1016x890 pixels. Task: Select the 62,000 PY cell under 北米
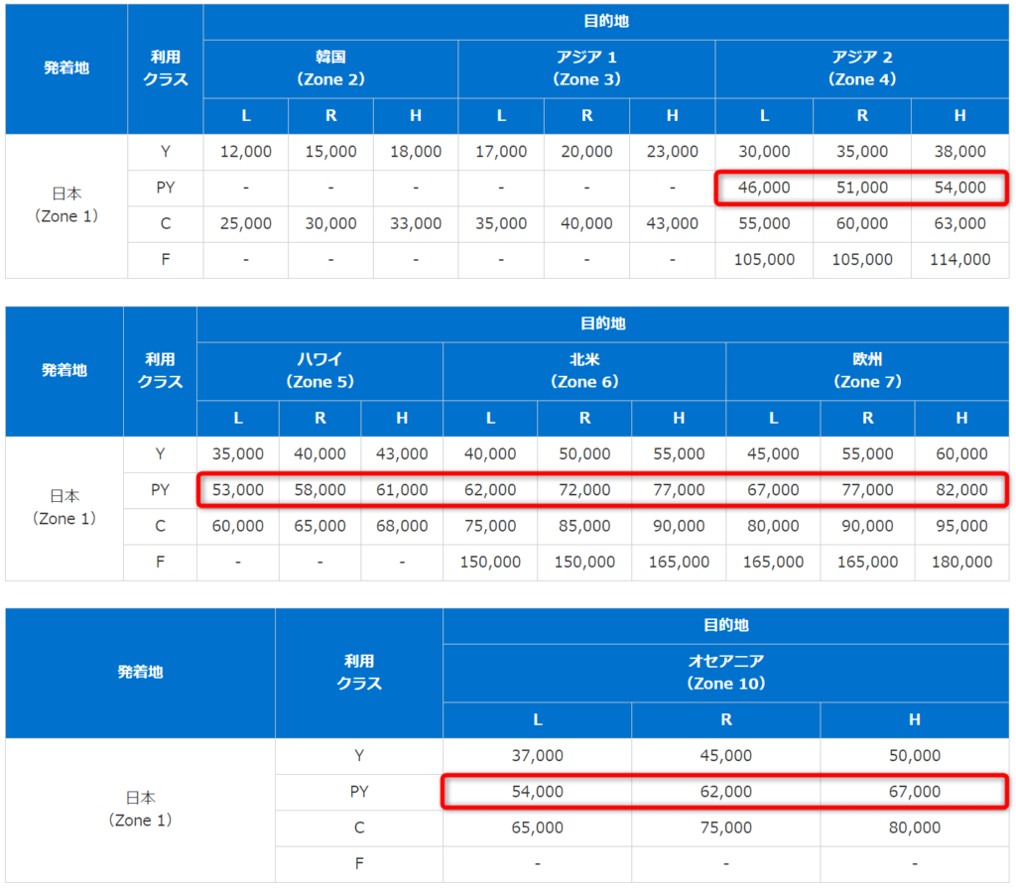click(490, 490)
